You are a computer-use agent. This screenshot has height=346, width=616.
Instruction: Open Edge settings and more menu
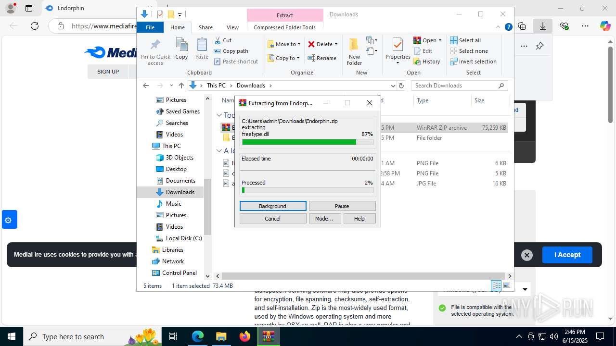[x=585, y=26]
